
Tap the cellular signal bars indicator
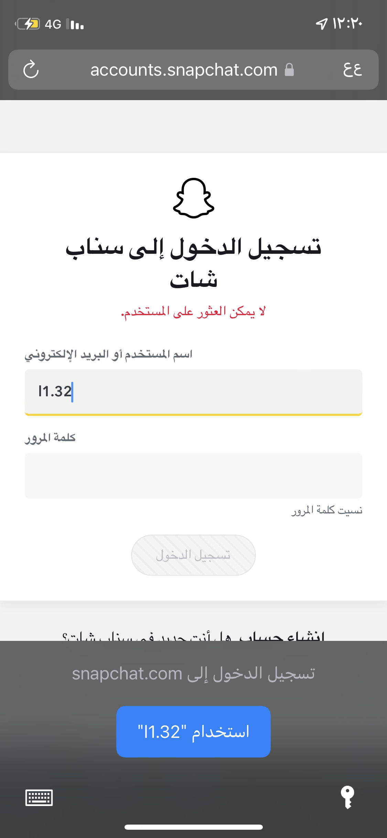tap(75, 24)
